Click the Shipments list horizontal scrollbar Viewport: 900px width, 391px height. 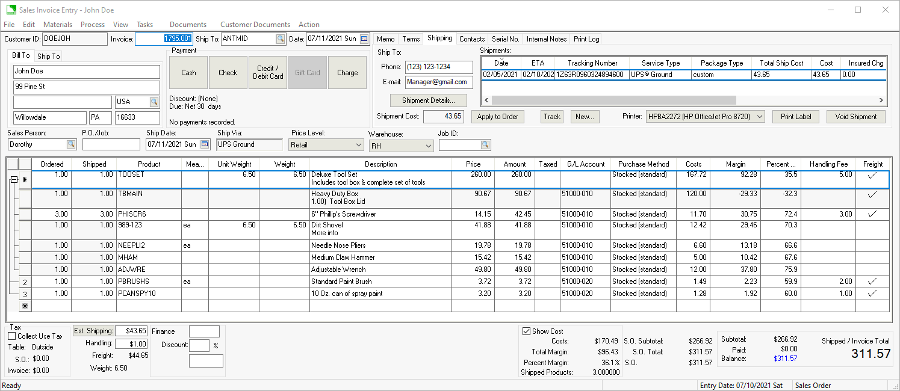click(614, 100)
